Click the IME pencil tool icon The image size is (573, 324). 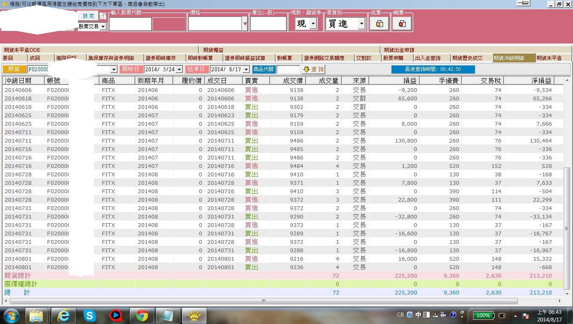click(435, 315)
